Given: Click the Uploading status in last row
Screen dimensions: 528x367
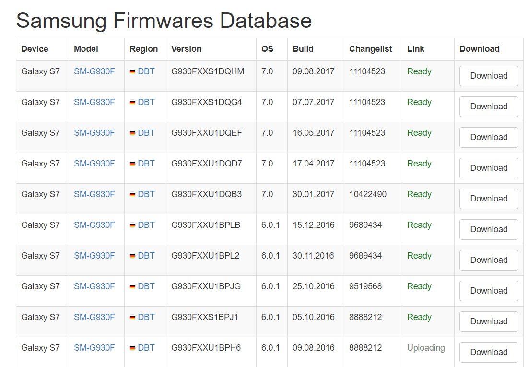Looking at the screenshot, I should [426, 348].
